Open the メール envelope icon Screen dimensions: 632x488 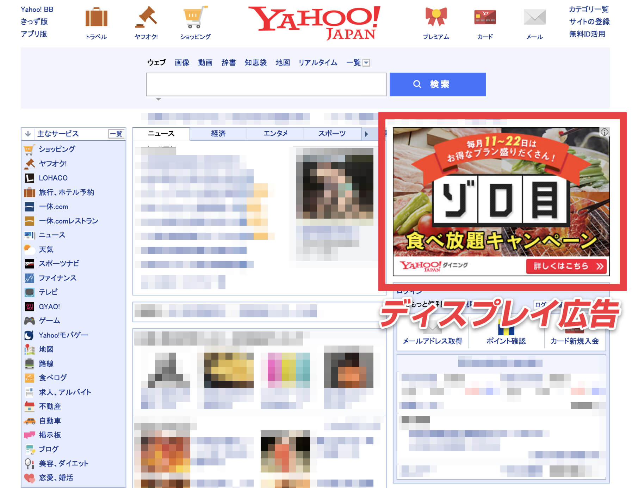tap(534, 17)
